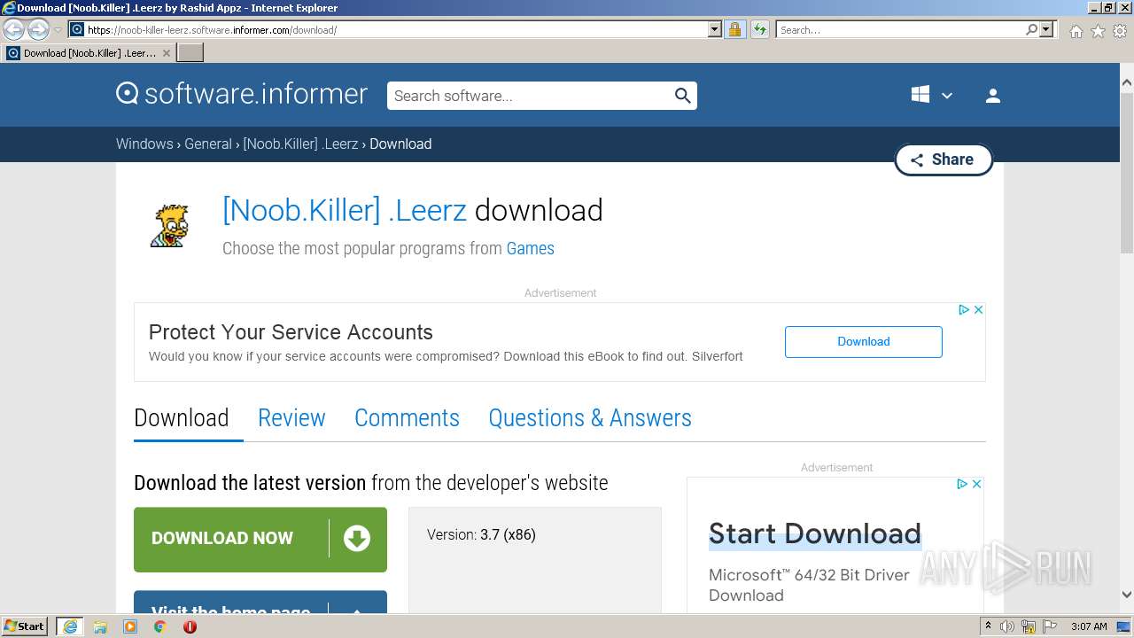Open the Windows breadcrumb link
The image size is (1134, 638).
pyautogui.click(x=144, y=144)
